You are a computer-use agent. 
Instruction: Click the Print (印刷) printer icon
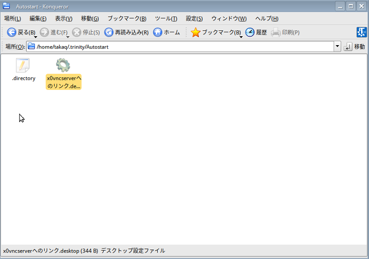tap(276, 32)
